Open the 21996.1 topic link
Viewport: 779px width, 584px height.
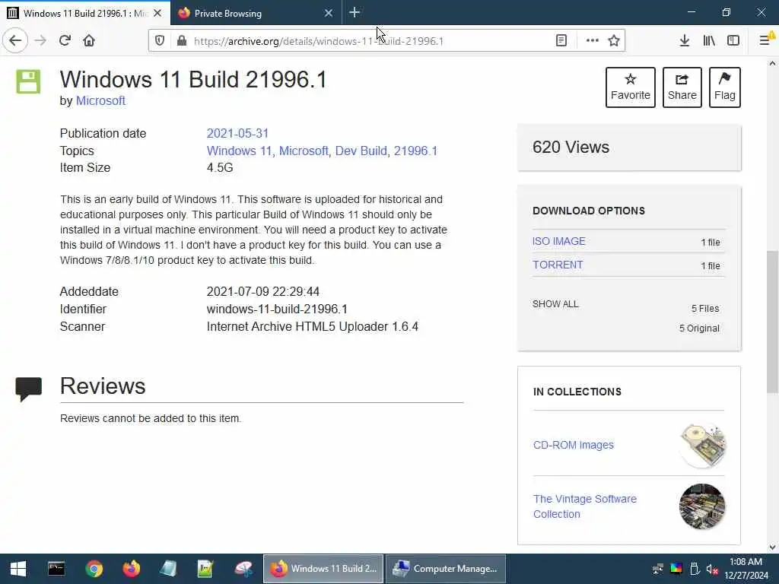[x=415, y=151]
